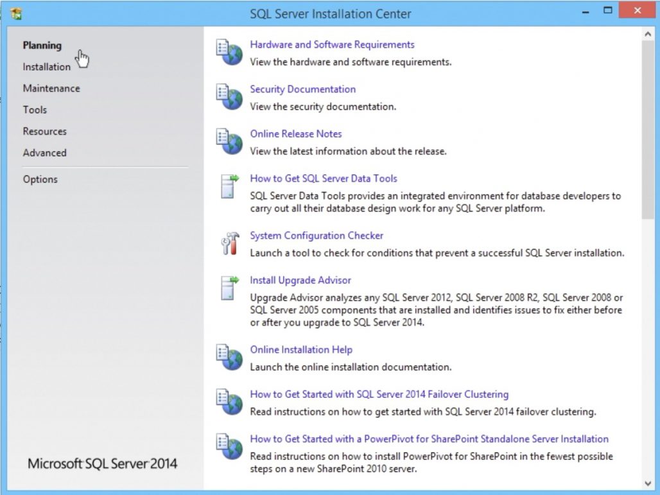Click 'View the security documentation.' text
Image resolution: width=660 pixels, height=495 pixels.
point(323,107)
